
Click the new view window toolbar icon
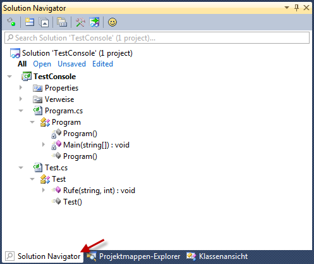(x=30, y=22)
